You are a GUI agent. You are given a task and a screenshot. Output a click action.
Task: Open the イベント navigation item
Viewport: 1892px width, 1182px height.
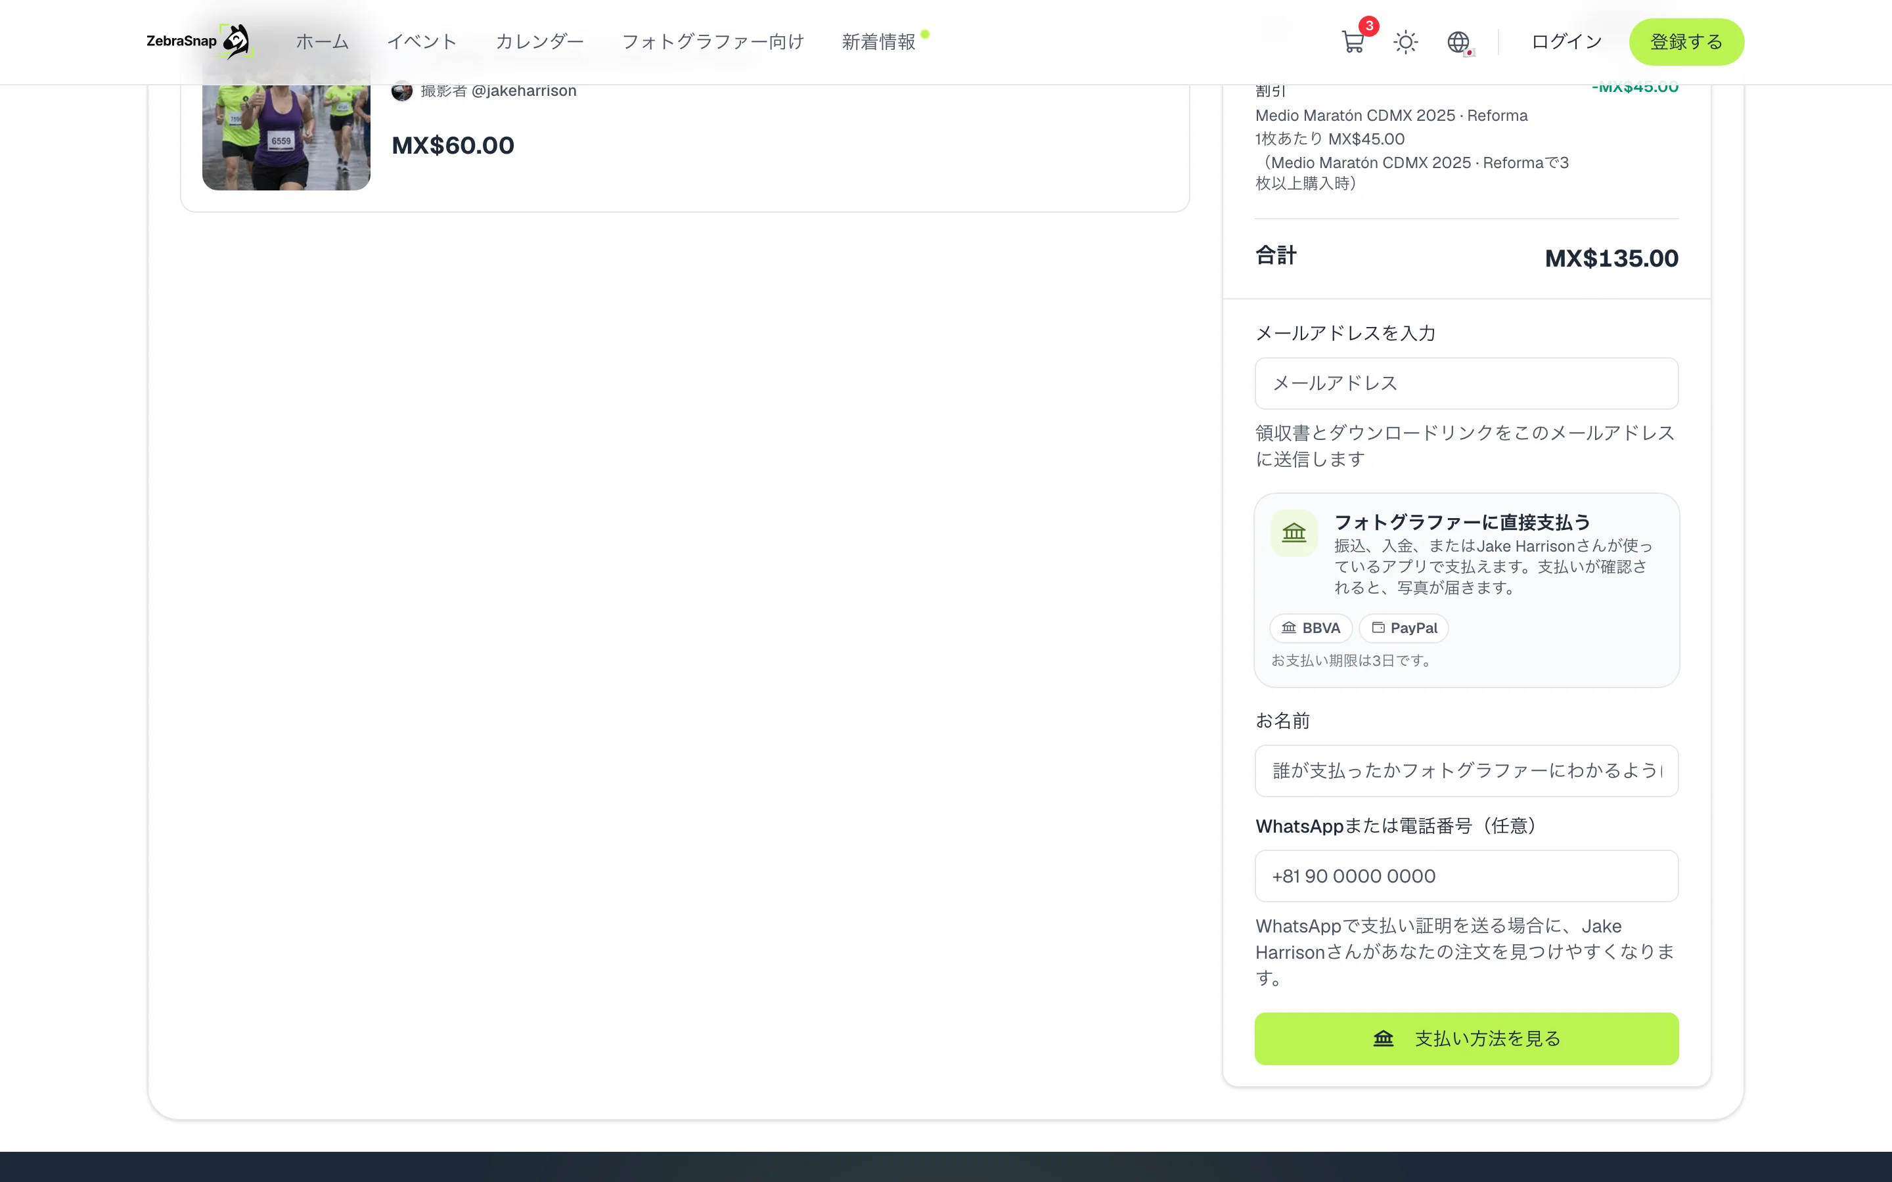click(422, 41)
